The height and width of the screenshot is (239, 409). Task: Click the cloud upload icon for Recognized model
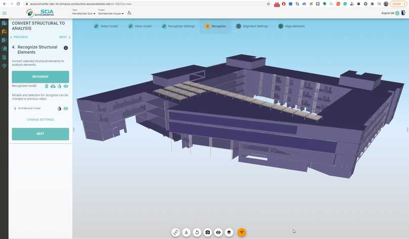click(53, 86)
